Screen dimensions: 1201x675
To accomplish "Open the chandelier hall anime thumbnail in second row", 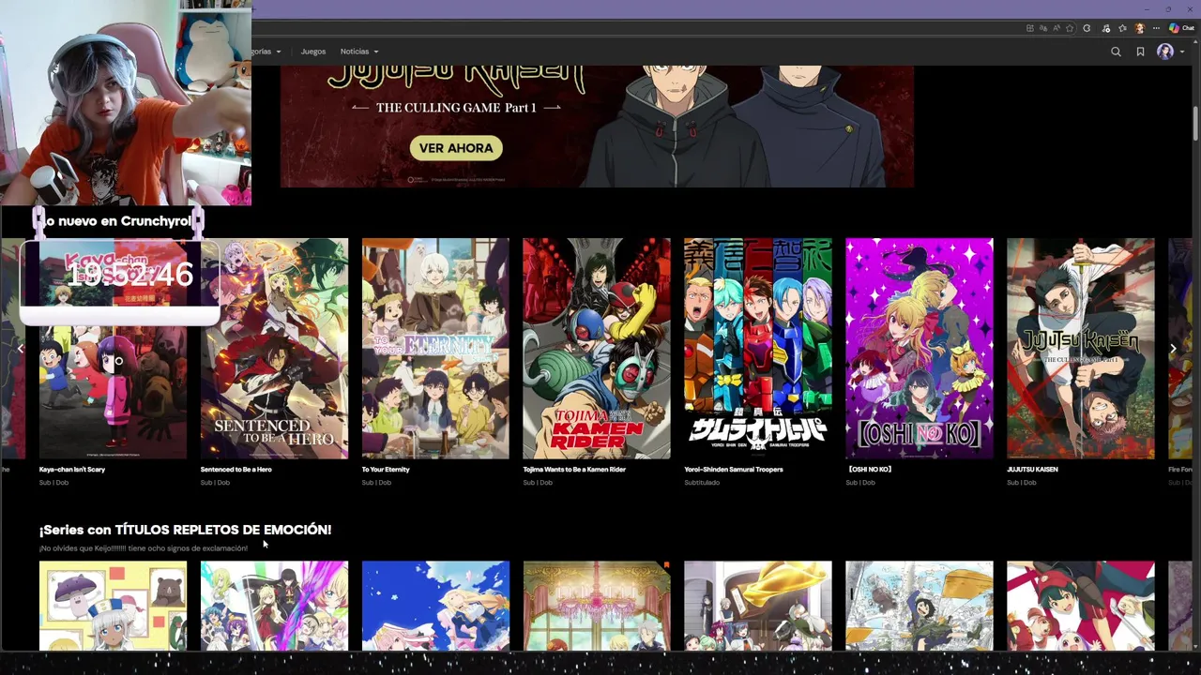I will 597,606.
